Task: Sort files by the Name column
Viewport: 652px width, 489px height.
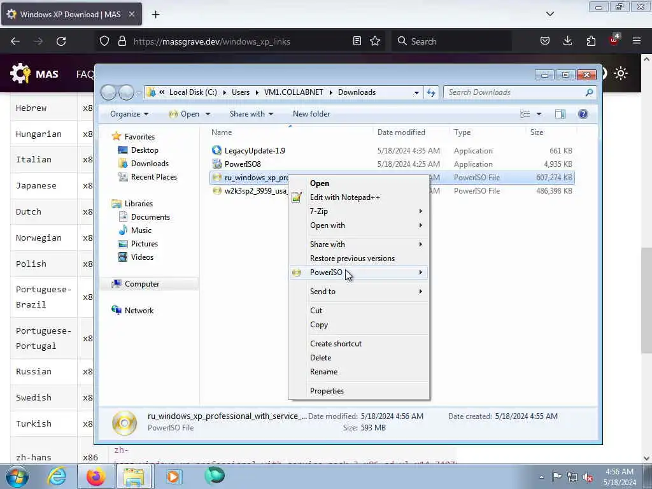Action: [222, 132]
